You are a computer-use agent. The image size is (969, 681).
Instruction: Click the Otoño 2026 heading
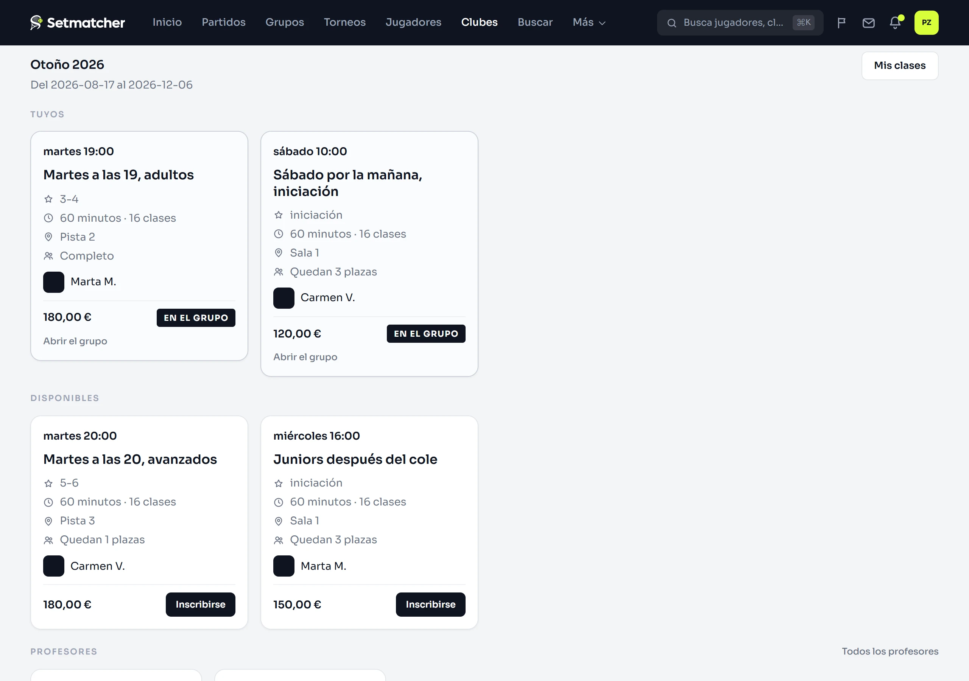pos(67,65)
